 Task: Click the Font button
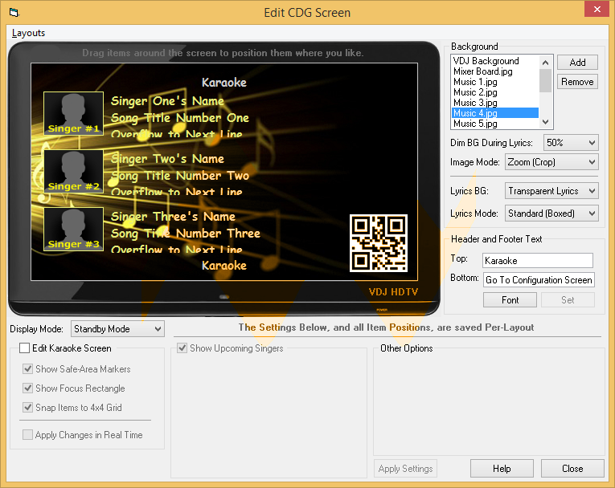tap(510, 300)
